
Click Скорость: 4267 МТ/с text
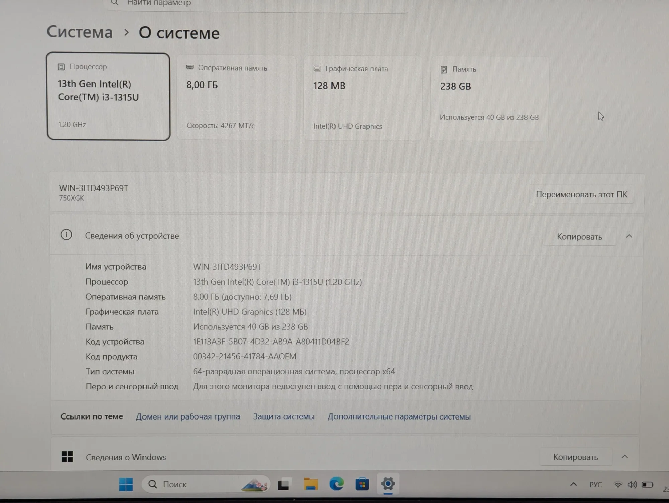pyautogui.click(x=220, y=126)
